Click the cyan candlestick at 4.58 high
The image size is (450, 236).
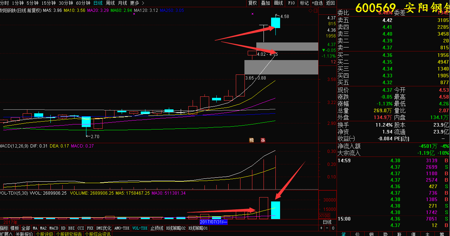(275, 23)
